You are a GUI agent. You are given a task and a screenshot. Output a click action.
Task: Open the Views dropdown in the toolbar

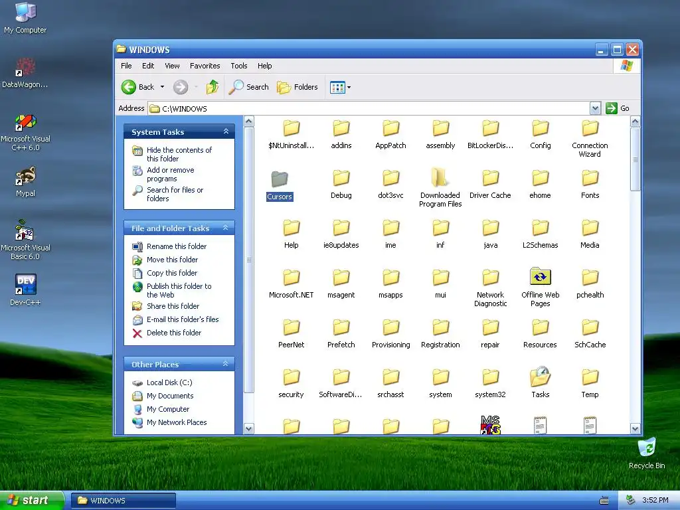(x=341, y=87)
